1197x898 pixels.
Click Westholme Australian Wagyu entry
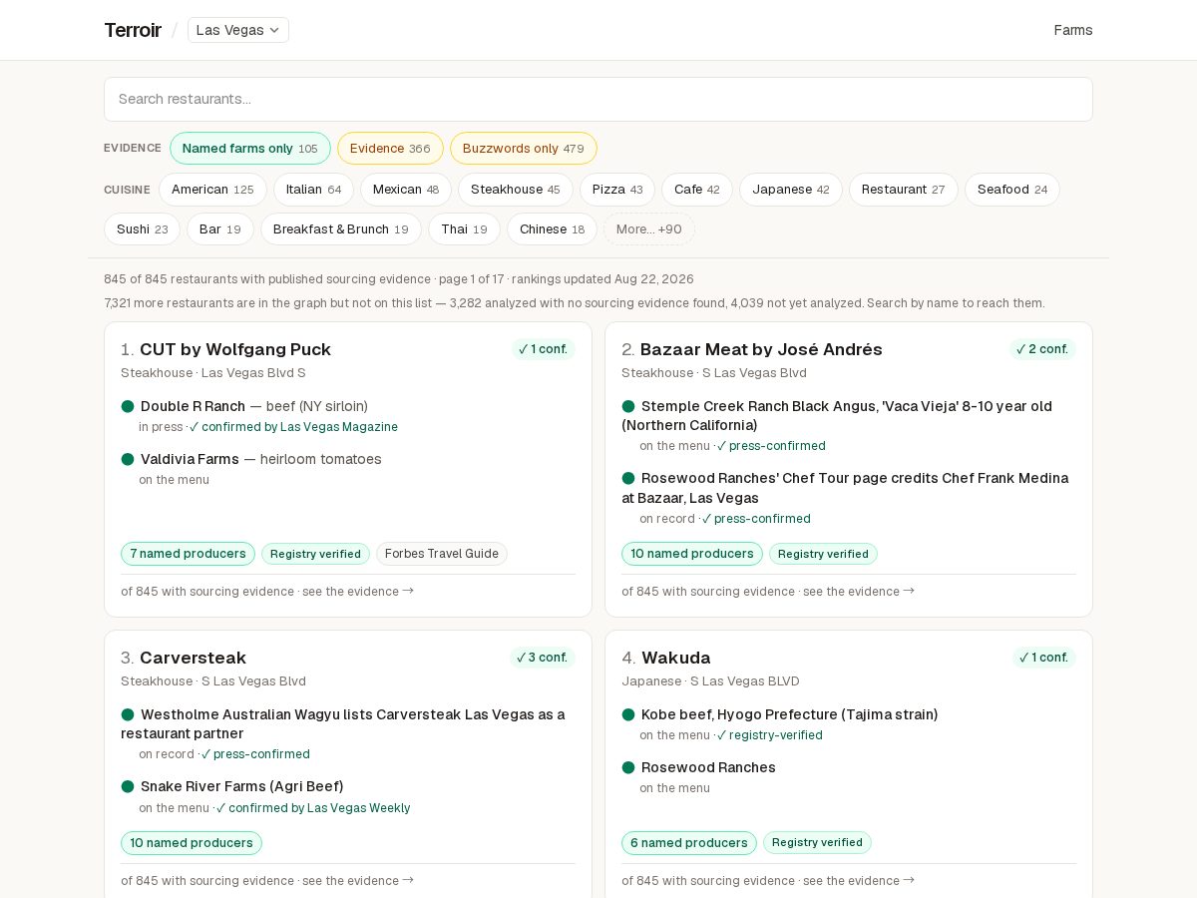click(343, 724)
